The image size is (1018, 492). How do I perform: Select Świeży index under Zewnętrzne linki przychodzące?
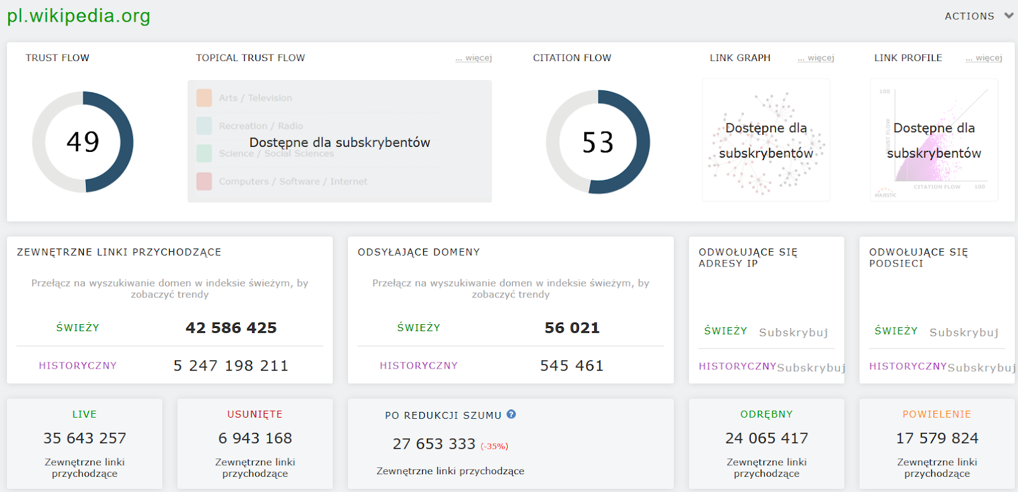78,328
